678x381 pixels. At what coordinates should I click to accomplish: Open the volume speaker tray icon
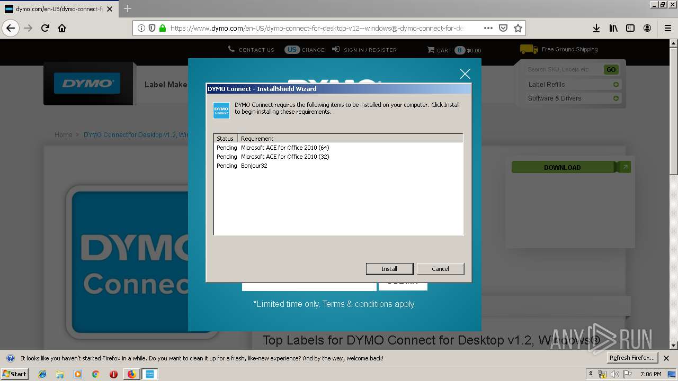(614, 374)
